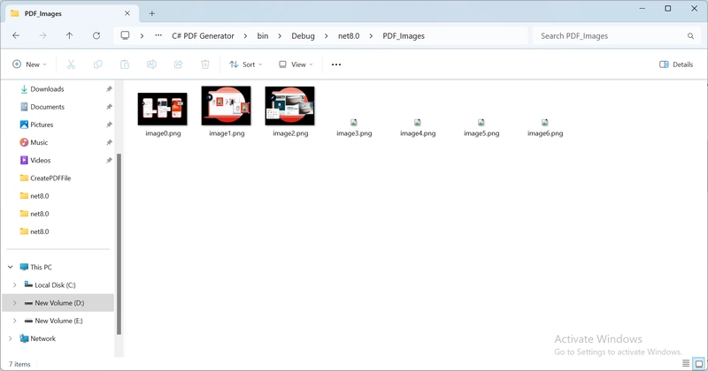The image size is (708, 371).
Task: Open the View dropdown menu
Action: tap(296, 64)
